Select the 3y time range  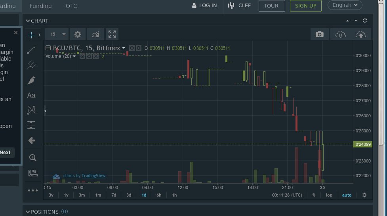tap(51, 195)
